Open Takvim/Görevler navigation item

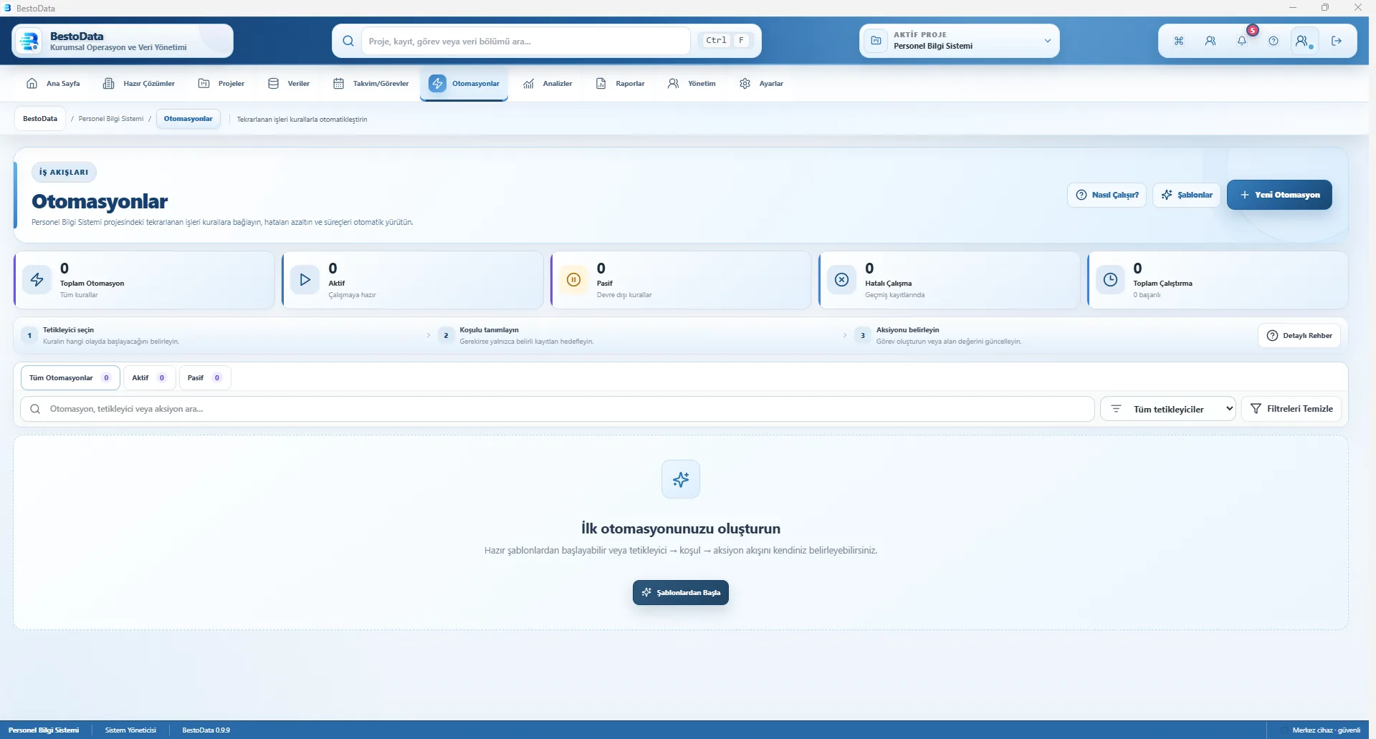click(x=371, y=84)
